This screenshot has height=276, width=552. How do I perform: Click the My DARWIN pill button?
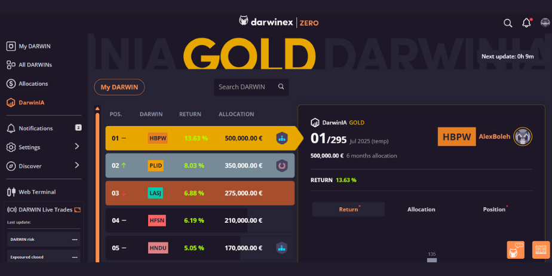[x=119, y=87]
